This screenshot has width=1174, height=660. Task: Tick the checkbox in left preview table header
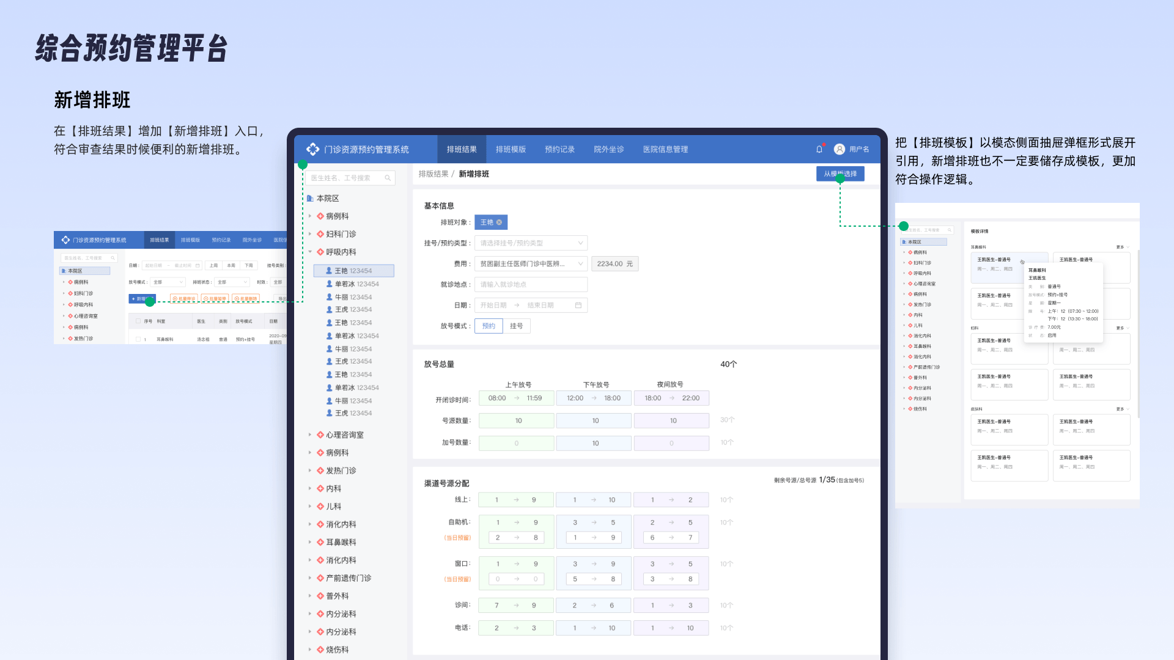pyautogui.click(x=138, y=321)
